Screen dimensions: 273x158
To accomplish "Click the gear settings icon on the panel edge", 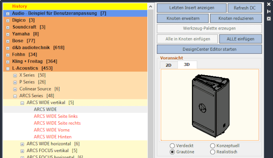I will coord(269,19).
